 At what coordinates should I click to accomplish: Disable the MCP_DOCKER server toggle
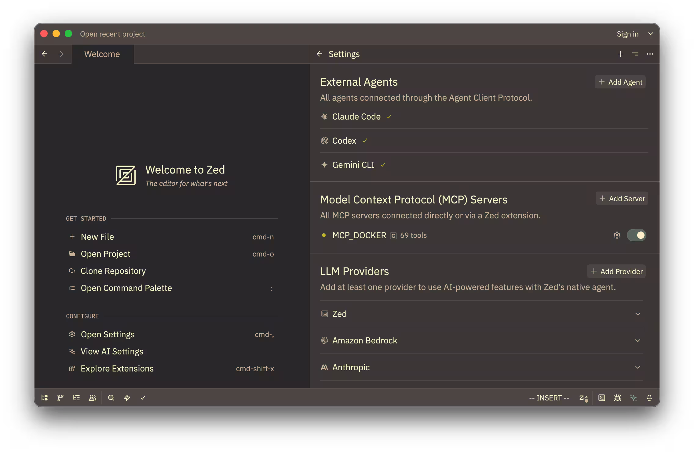tap(637, 235)
